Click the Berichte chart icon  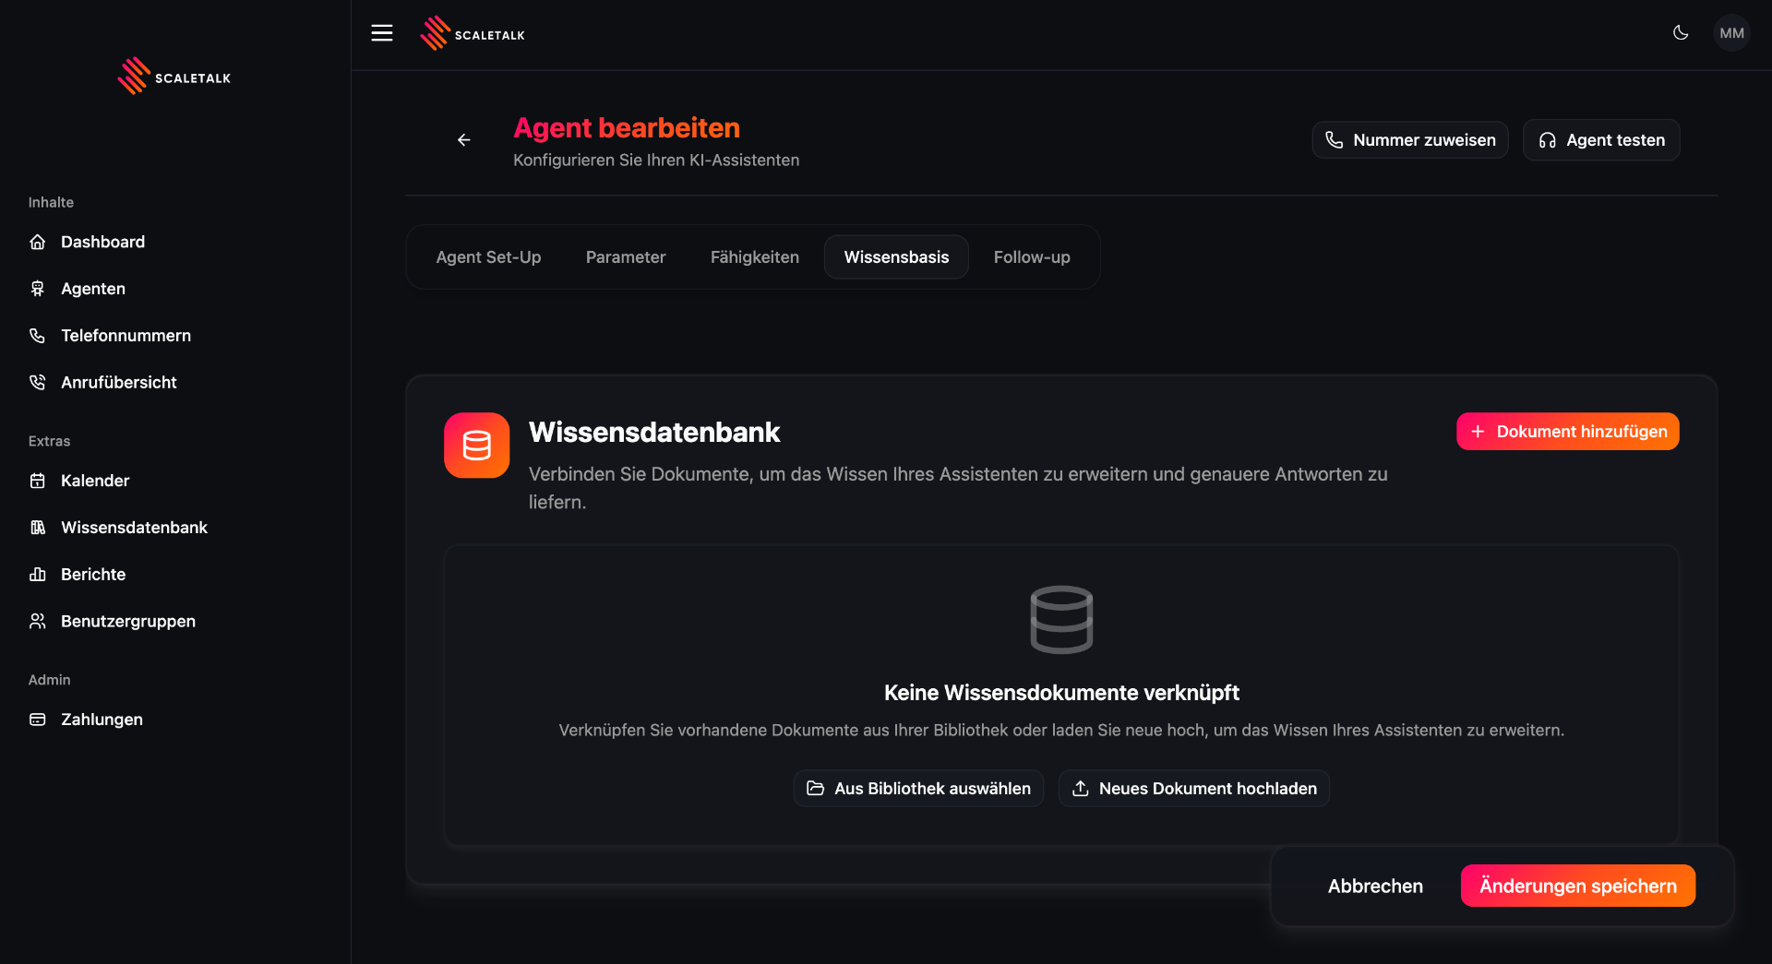tap(38, 575)
